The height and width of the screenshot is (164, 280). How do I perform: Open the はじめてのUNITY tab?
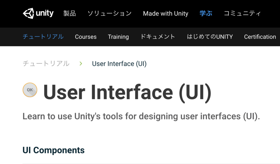pos(210,37)
